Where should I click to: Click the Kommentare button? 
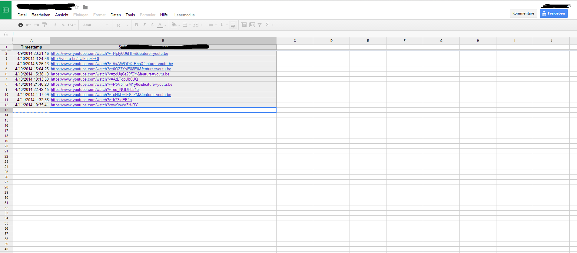[x=523, y=13]
